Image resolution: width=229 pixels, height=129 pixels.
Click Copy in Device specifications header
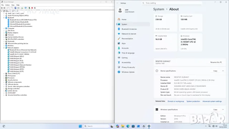click(x=215, y=71)
